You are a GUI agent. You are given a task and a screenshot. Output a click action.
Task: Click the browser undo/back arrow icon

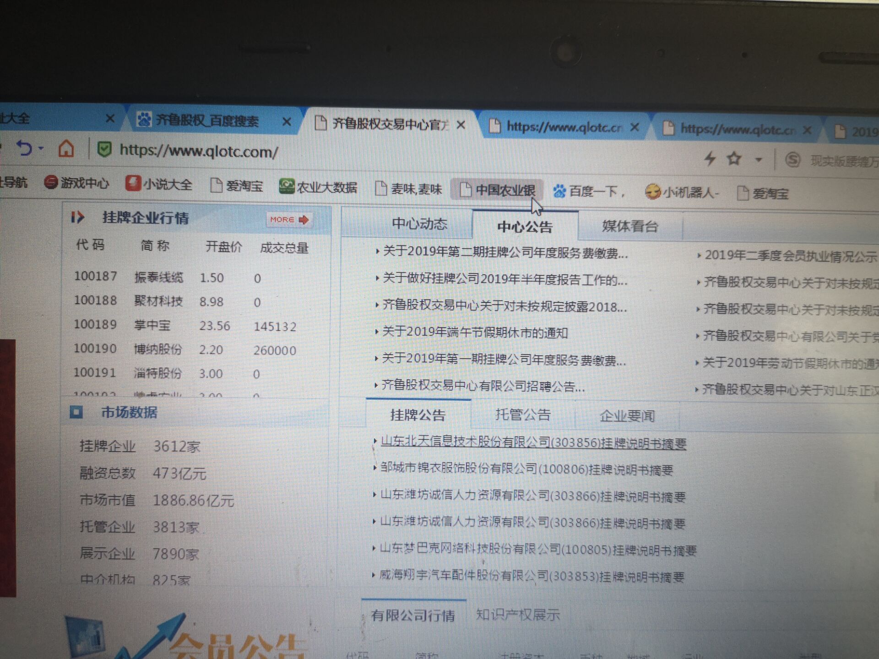point(24,148)
